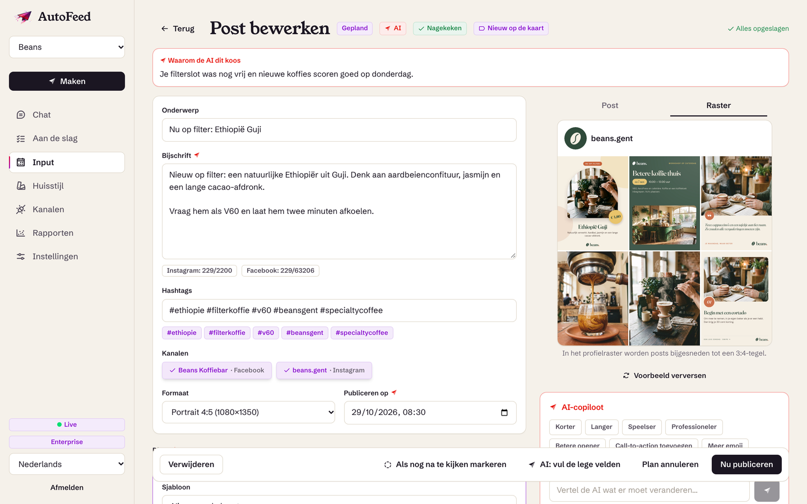Open the Formaat Portrait 4:5 dropdown
This screenshot has width=807, height=504.
point(249,412)
